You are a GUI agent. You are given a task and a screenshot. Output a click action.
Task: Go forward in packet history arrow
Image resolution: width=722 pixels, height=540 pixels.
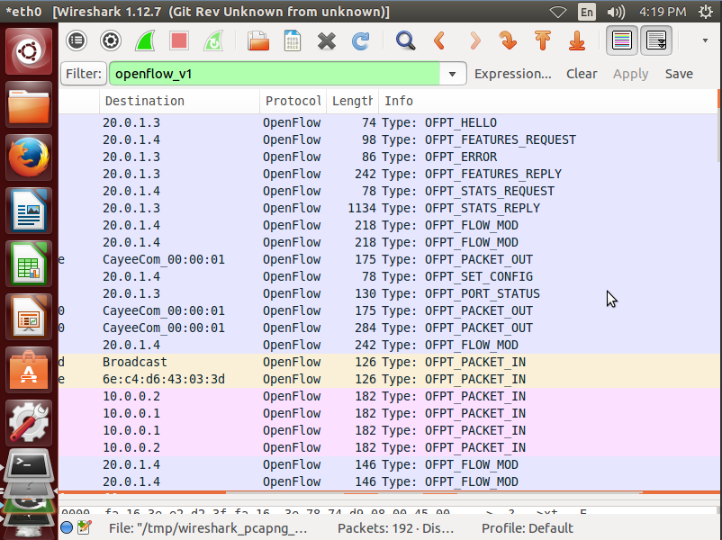pos(474,41)
